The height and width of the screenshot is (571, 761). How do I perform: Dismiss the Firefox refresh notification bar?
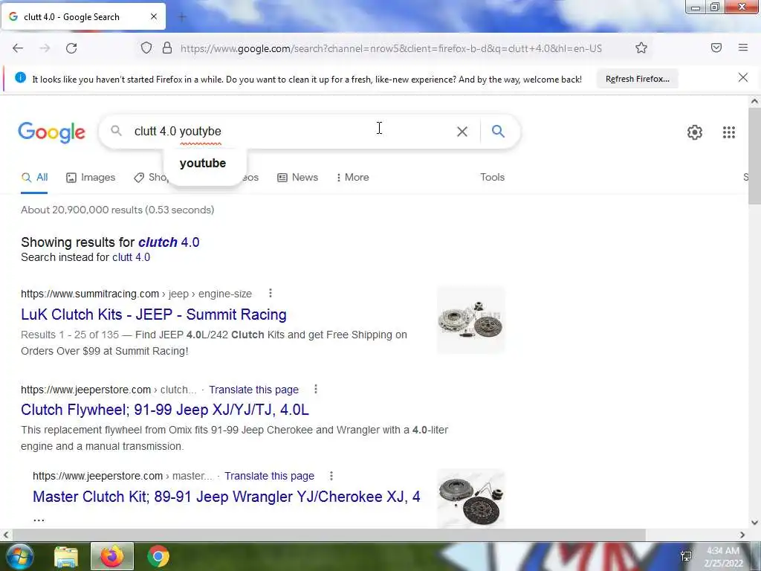tap(743, 77)
